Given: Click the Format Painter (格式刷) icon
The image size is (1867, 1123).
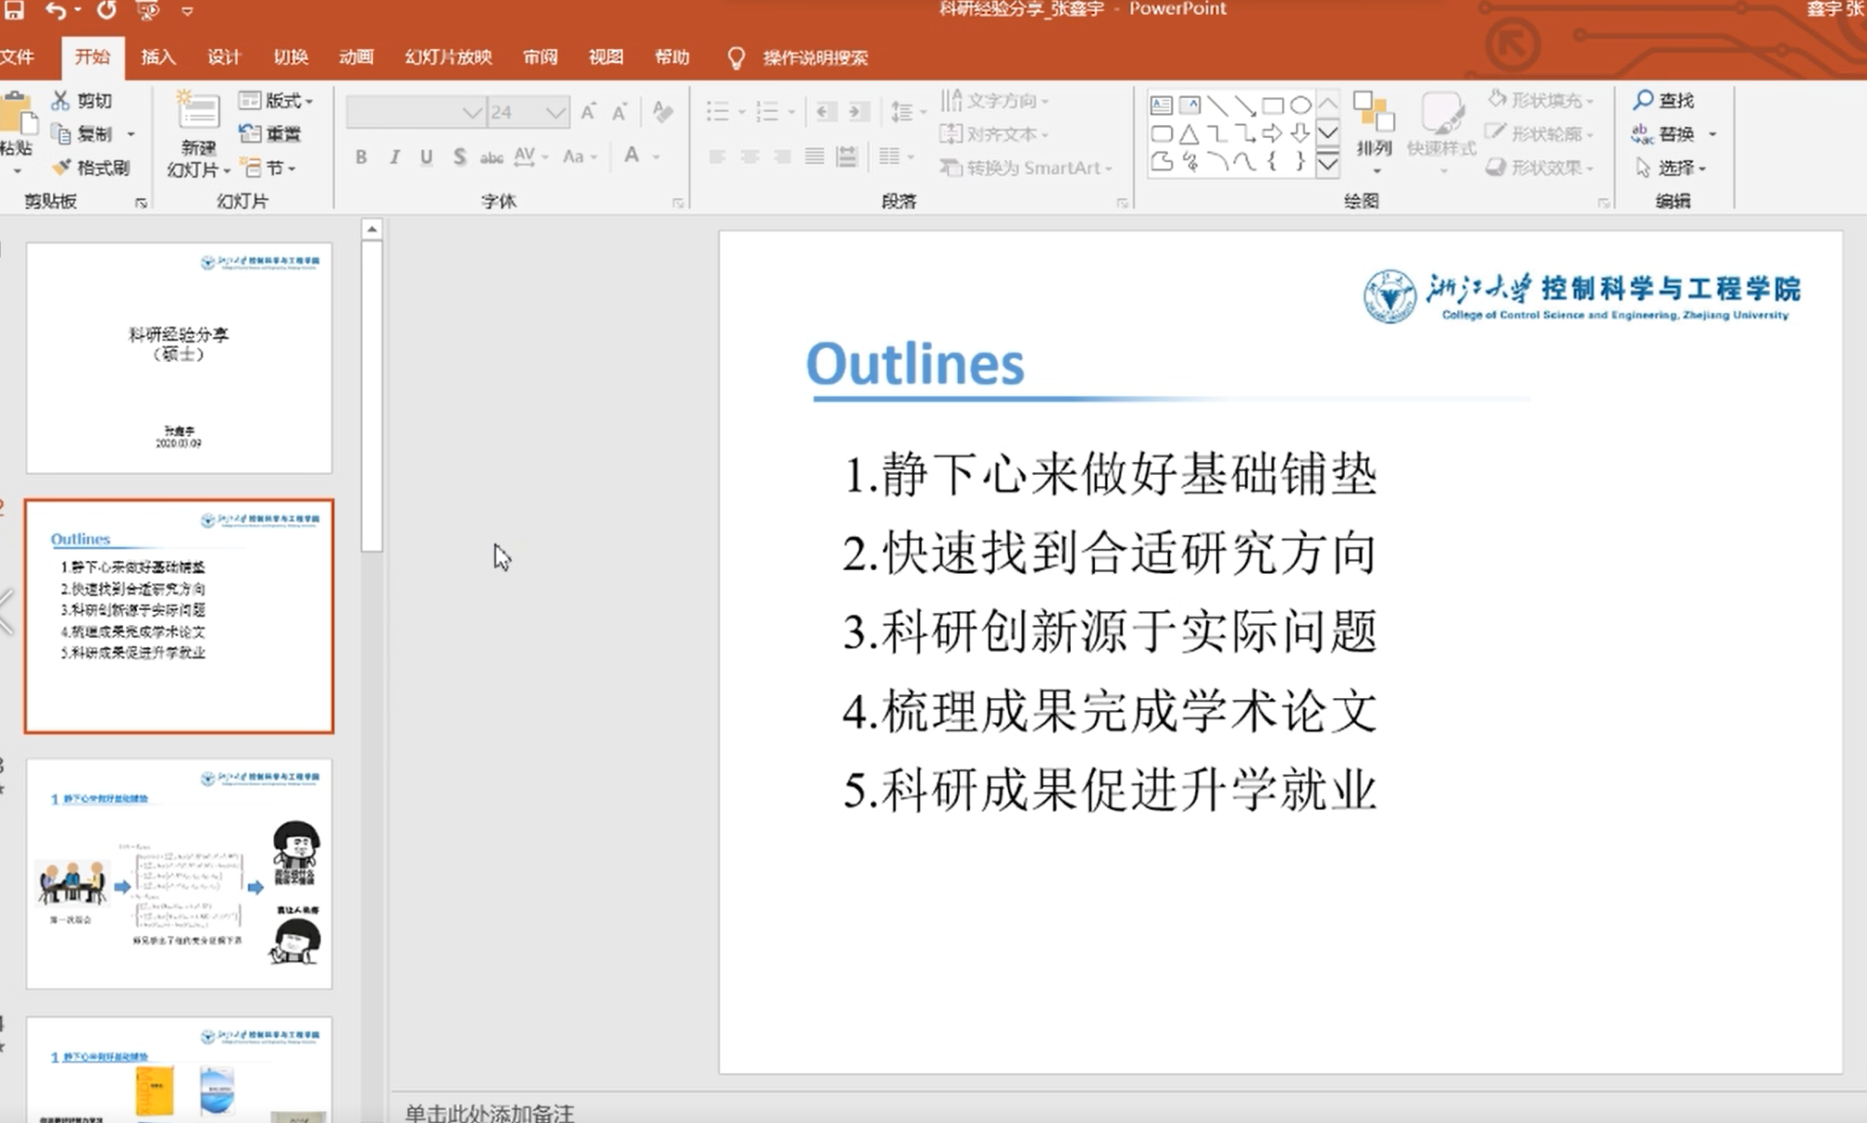Looking at the screenshot, I should pos(62,168).
